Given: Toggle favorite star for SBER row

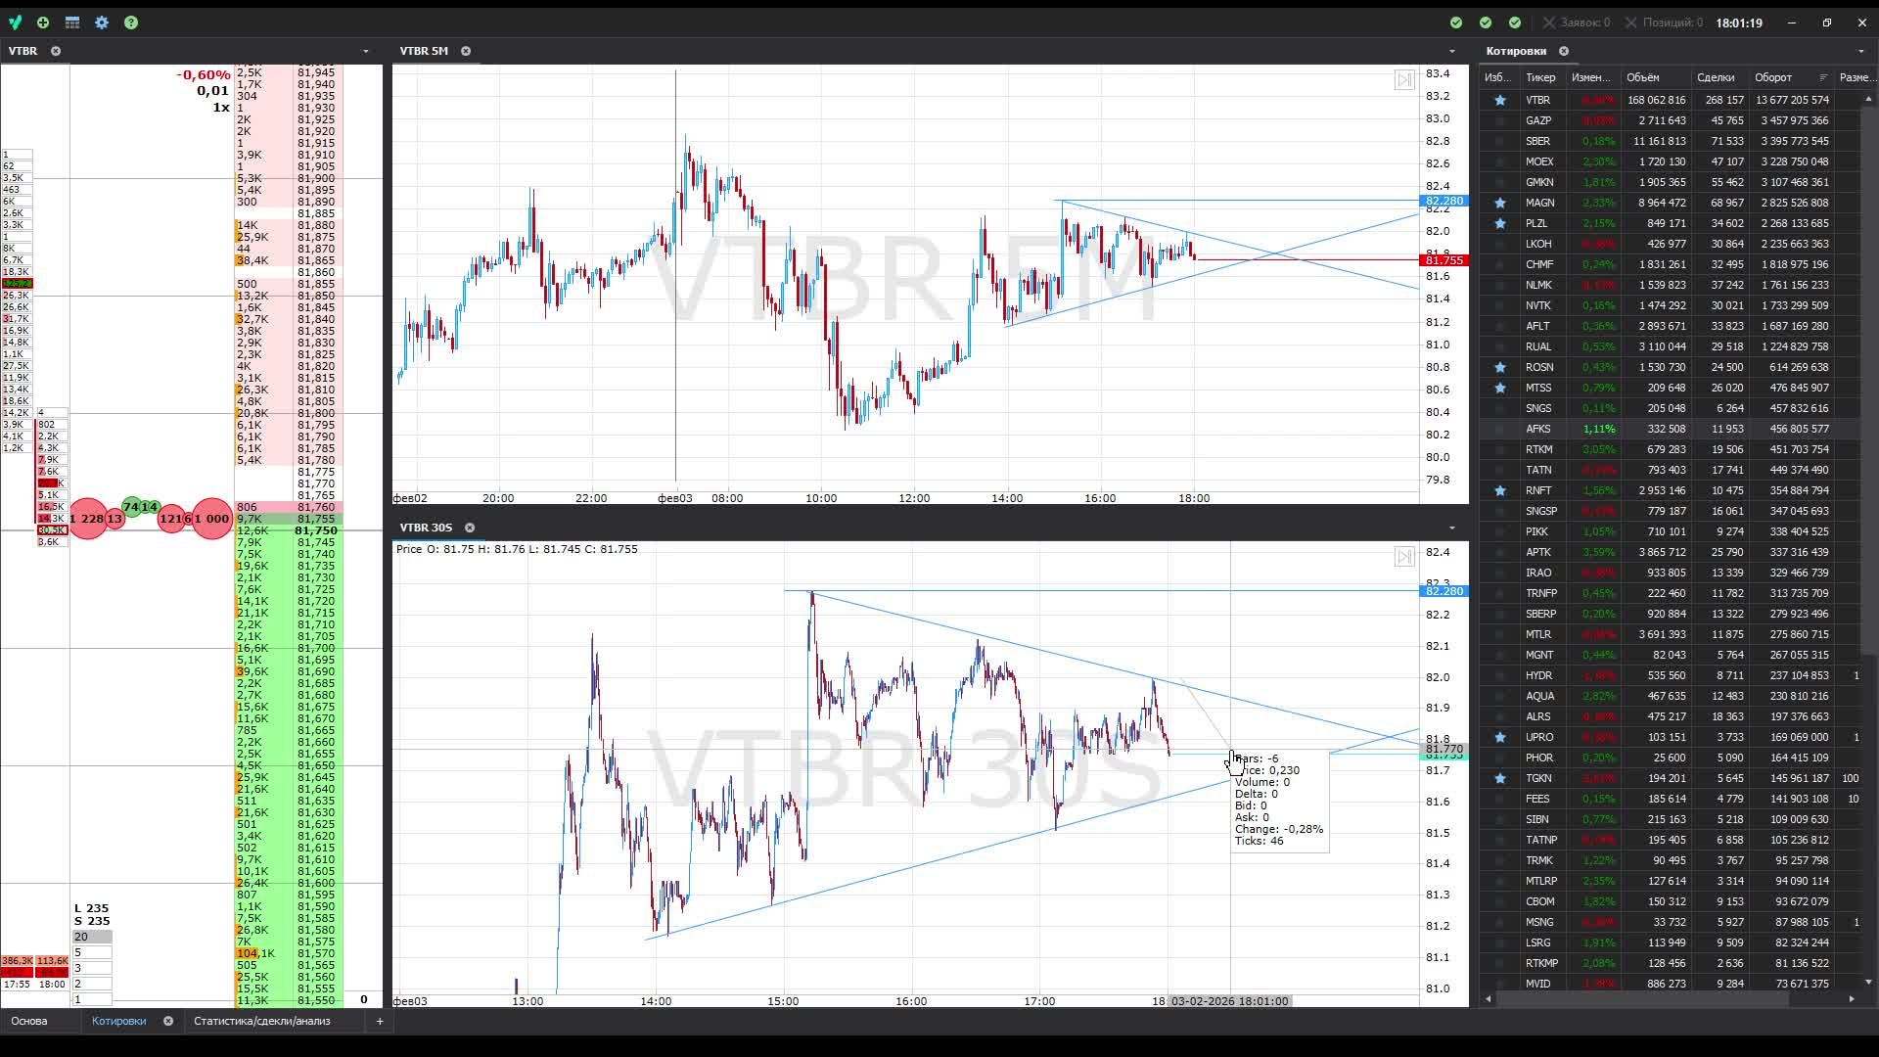Looking at the screenshot, I should click(x=1499, y=141).
